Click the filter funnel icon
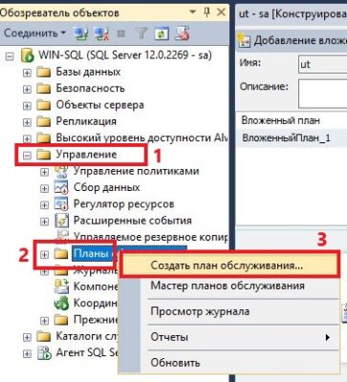This screenshot has height=382, width=347. pos(141,33)
